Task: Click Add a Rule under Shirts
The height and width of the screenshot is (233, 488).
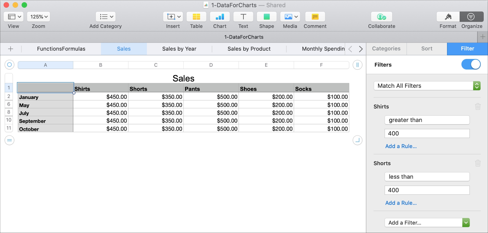Action: [401, 146]
